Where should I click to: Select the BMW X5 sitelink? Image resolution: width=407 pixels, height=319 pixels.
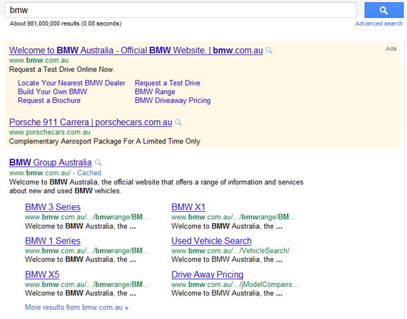click(x=42, y=275)
